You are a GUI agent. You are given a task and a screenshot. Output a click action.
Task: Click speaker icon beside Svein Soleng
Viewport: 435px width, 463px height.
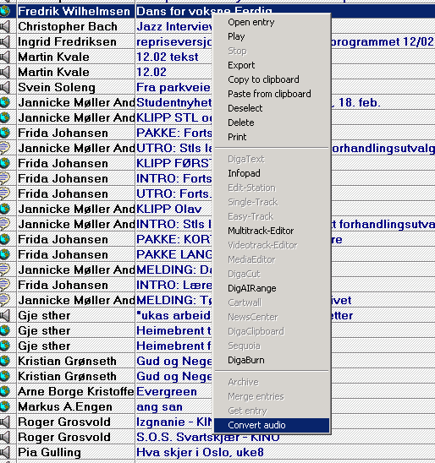click(x=5, y=87)
